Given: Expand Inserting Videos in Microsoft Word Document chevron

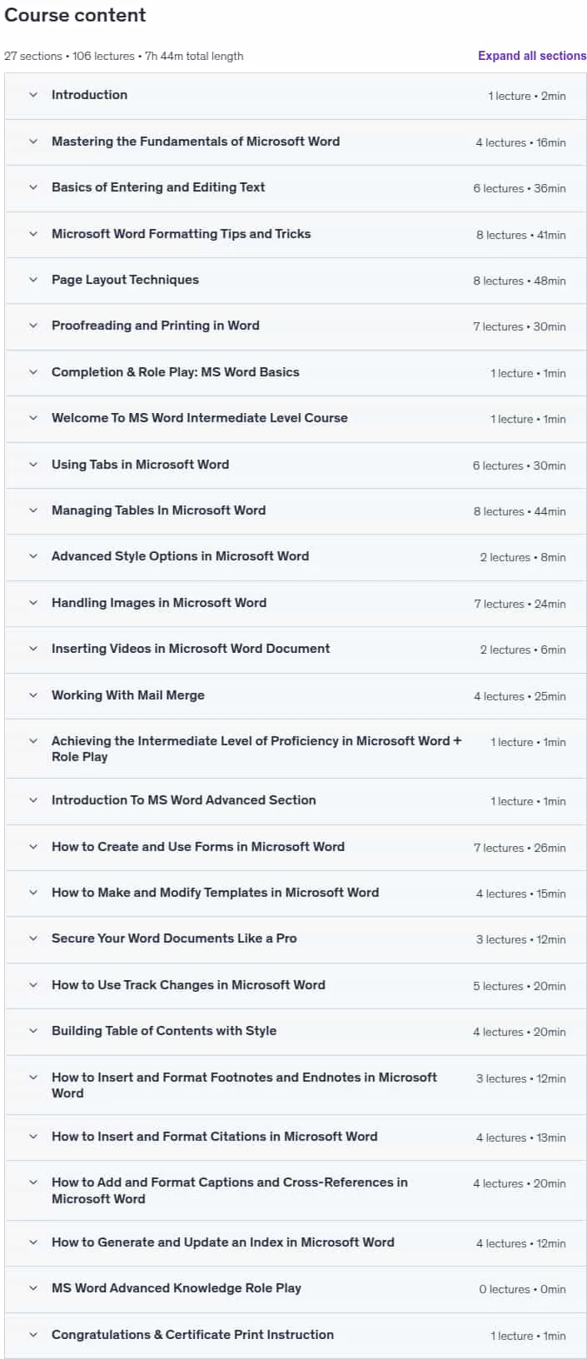Looking at the screenshot, I should [33, 649].
